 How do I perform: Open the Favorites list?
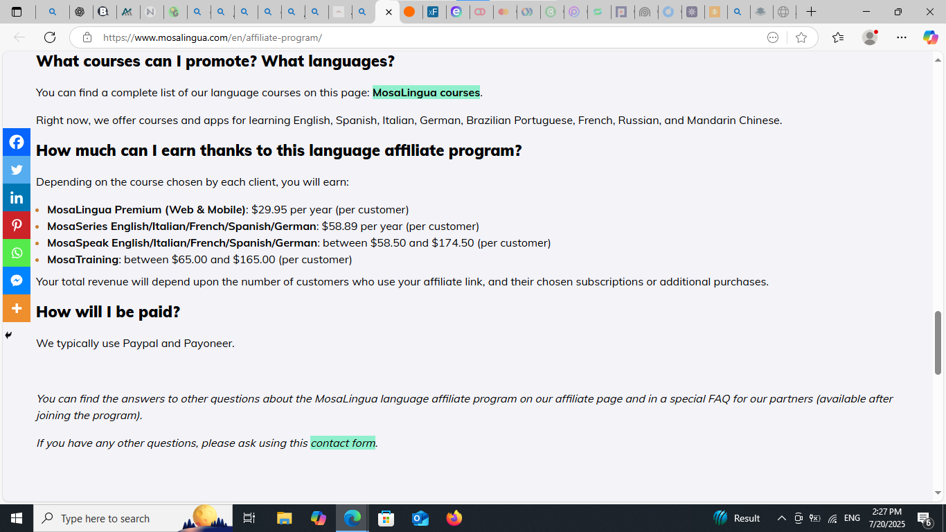tap(838, 37)
